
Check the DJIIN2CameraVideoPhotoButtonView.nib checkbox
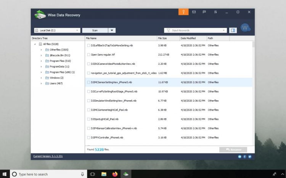tap(88, 64)
